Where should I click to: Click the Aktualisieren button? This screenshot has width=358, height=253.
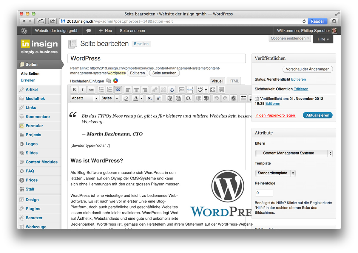317,115
